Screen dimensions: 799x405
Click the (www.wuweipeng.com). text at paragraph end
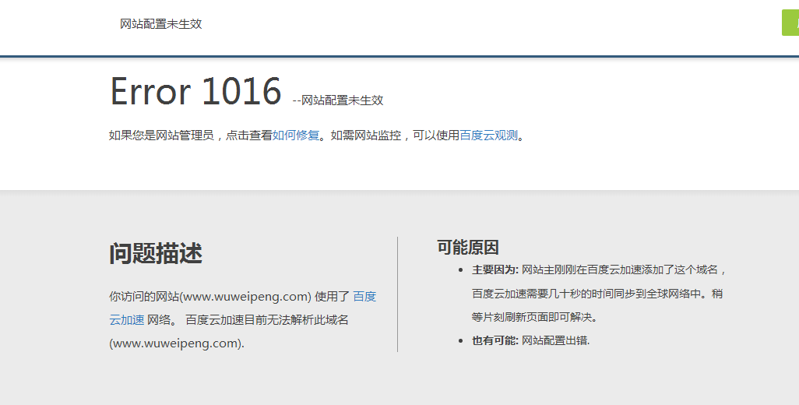click(177, 343)
